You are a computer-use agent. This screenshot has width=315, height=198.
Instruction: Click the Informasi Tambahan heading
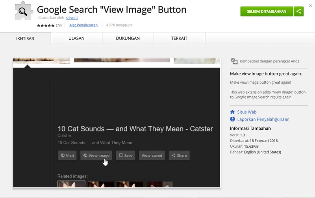[250, 128]
